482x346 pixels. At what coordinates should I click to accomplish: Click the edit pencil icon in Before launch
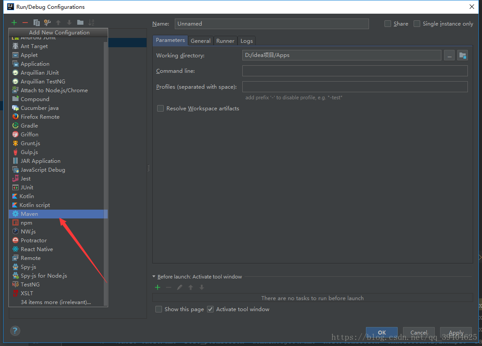(180, 287)
